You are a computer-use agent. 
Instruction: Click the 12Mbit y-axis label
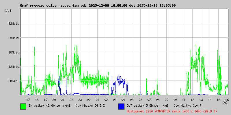click(14, 67)
